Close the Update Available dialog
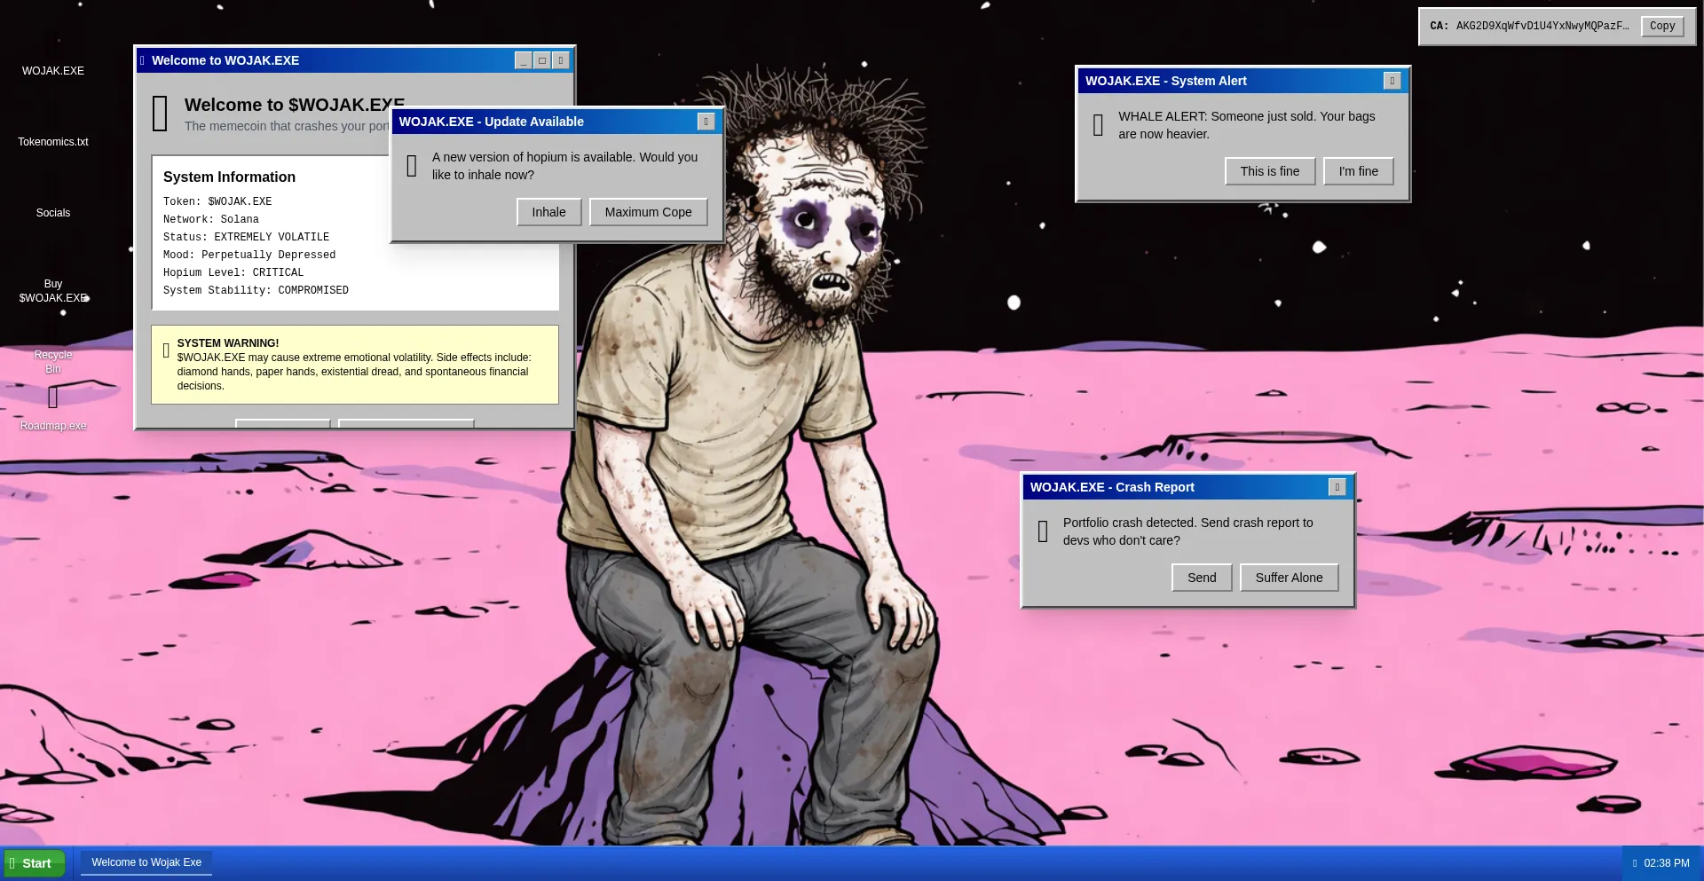This screenshot has width=1704, height=881. click(x=706, y=122)
